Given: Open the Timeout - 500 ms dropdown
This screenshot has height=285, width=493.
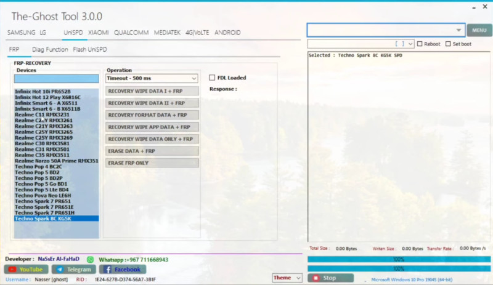Looking at the screenshot, I should pyautogui.click(x=152, y=78).
